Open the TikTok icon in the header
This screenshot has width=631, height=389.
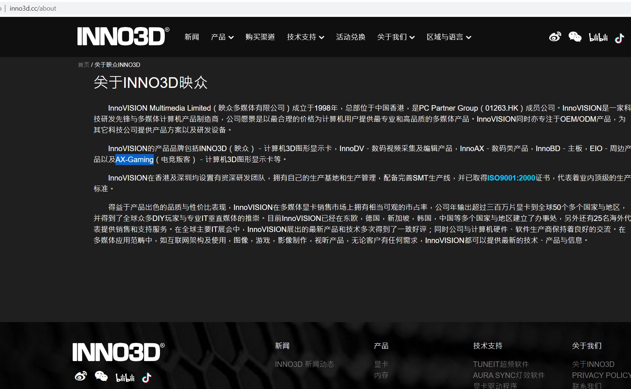click(620, 38)
